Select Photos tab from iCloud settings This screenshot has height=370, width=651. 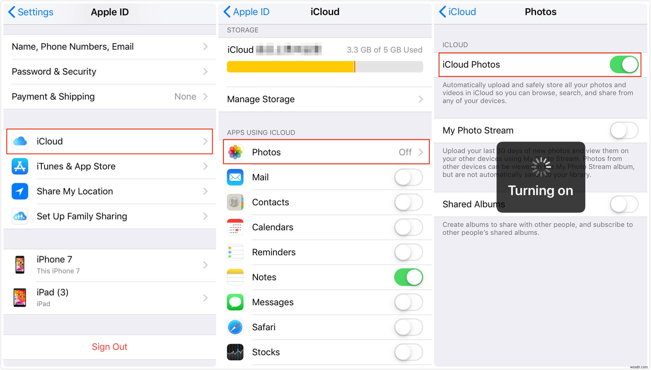325,152
